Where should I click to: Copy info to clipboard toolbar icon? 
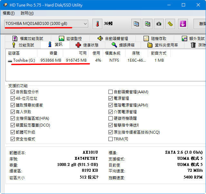click(136, 24)
